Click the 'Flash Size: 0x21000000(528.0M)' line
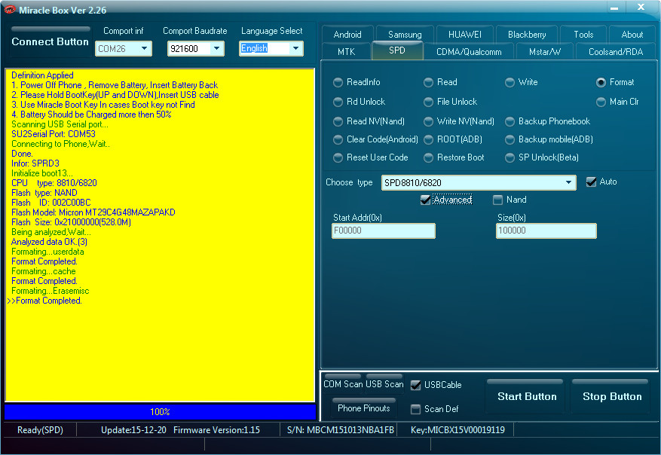The image size is (661, 455). pyautogui.click(x=72, y=222)
